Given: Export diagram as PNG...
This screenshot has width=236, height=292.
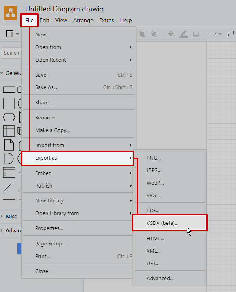Looking at the screenshot, I should tap(170, 158).
